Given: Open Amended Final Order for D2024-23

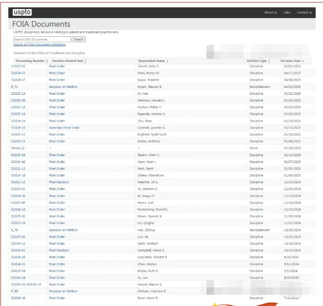Looking at the screenshot, I should 64,128.
